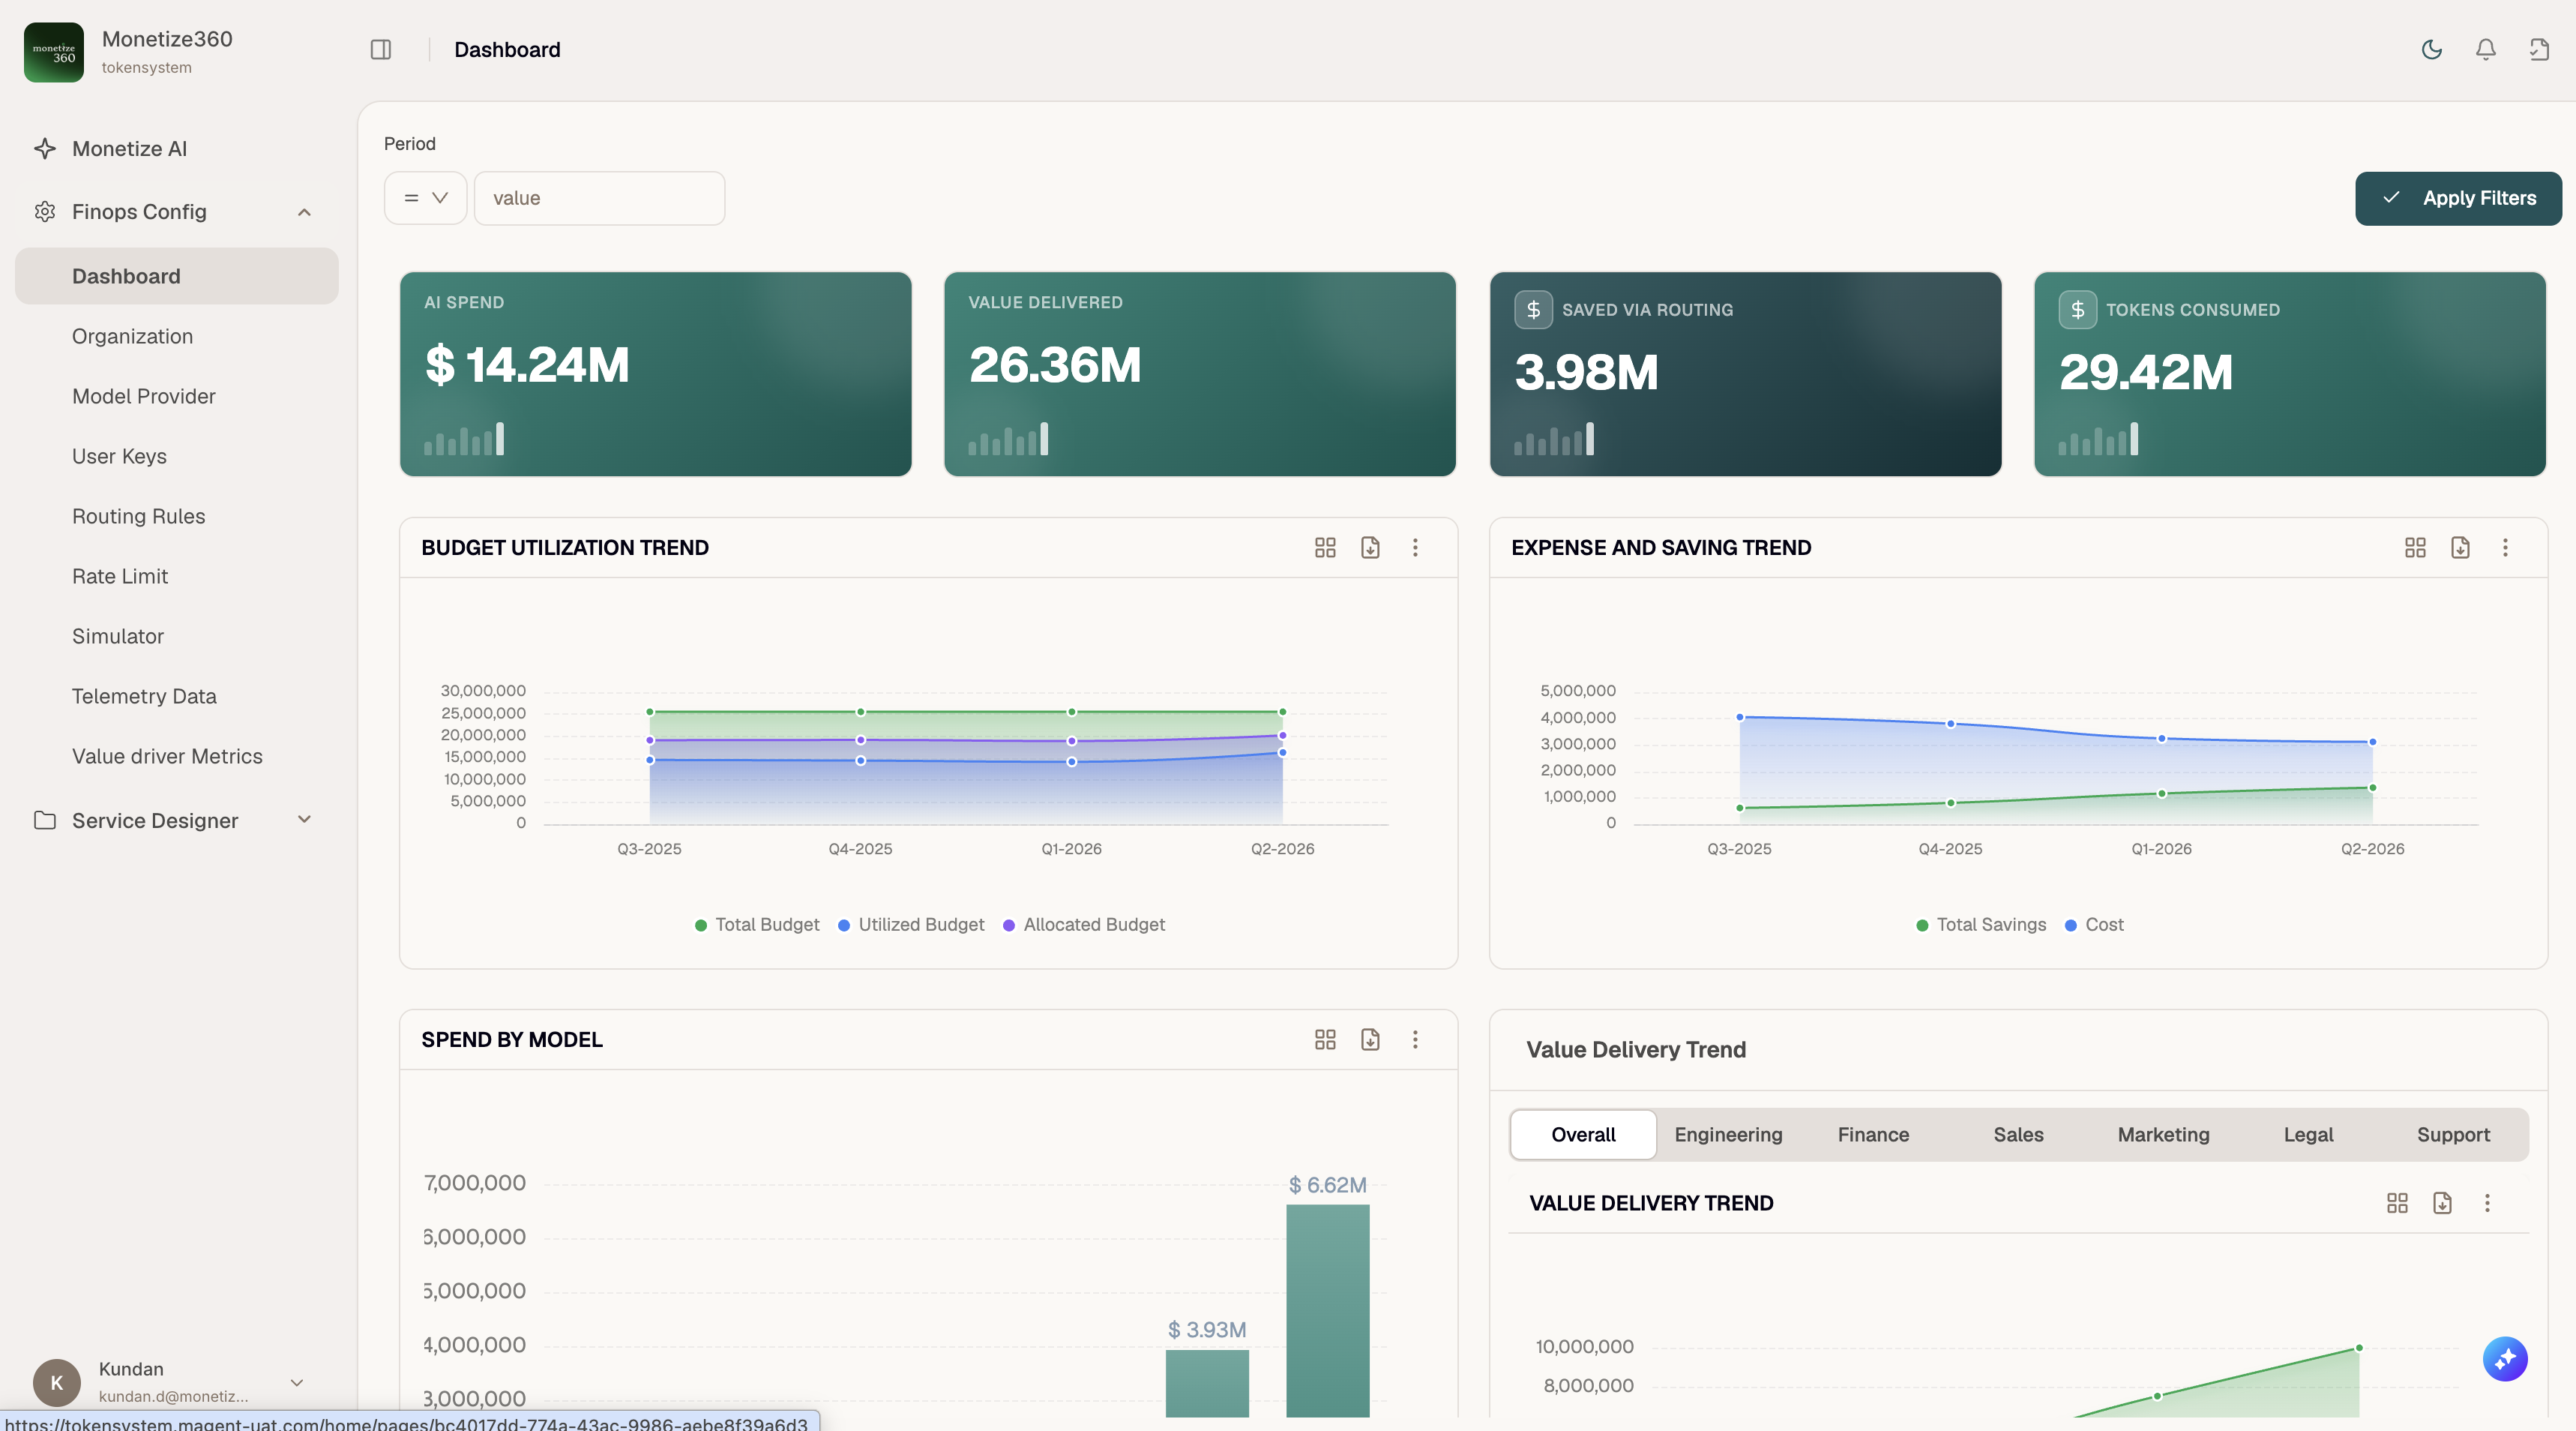Toggle Total Savings legend series
2576x1431 pixels.
tap(1981, 925)
